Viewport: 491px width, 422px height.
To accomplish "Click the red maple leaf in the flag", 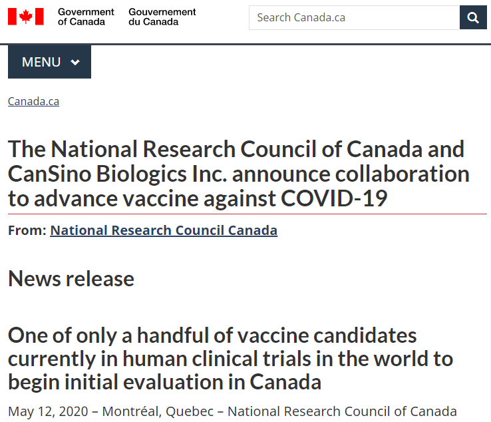I will tap(26, 17).
